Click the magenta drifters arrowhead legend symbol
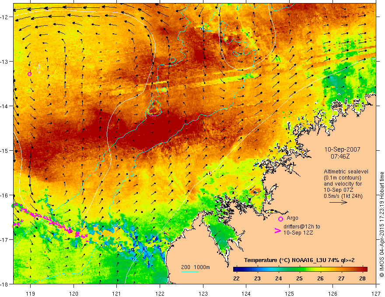Image resolution: width=385 pixels, height=297 pixels. tap(278, 231)
